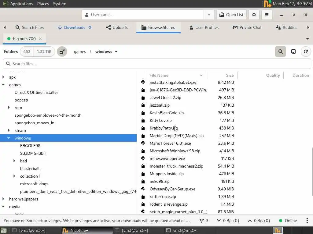Click the download speed status
Image resolution: width=313 pixels, height=234 pixels.
[228, 221]
